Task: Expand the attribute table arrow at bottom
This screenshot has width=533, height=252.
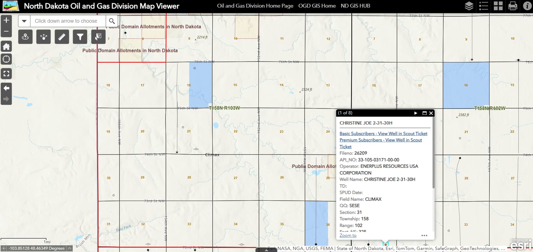Action: point(266,250)
